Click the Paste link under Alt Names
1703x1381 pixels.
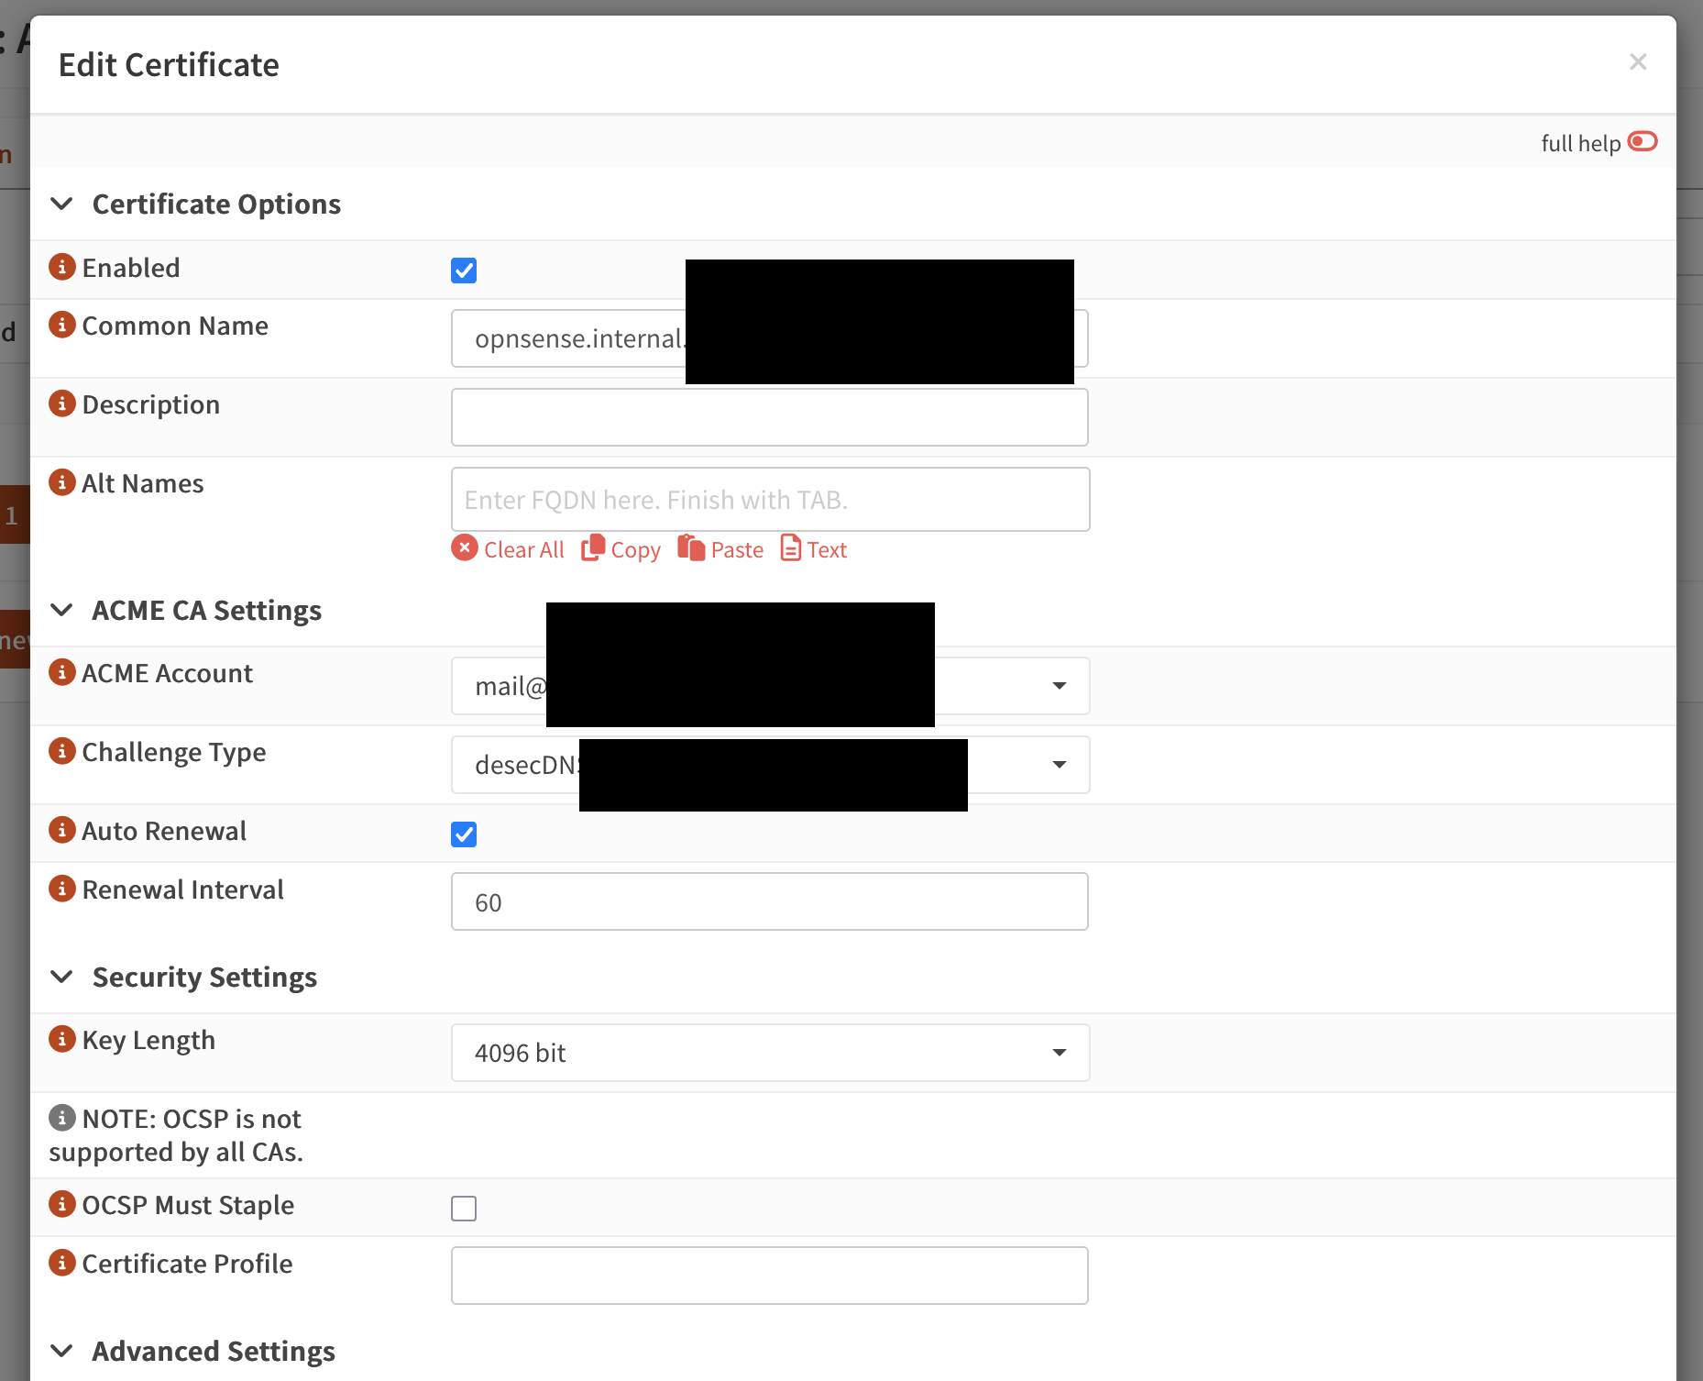720,549
